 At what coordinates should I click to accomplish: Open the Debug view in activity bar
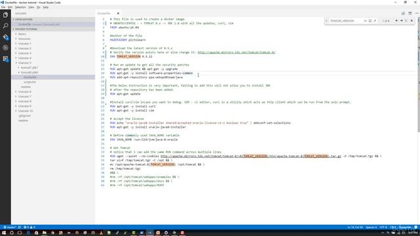pyautogui.click(x=5, y=48)
